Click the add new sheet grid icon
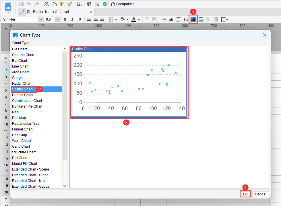This screenshot has height=206, width=281. [x=22, y=12]
